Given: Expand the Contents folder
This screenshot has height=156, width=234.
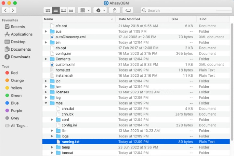Looking at the screenshot, I should pos(46,59).
